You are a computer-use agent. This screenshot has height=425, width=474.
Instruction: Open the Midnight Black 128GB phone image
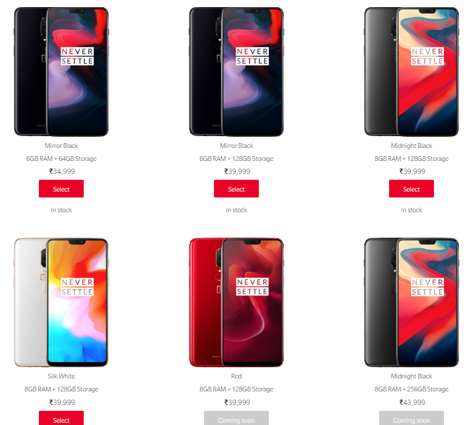(x=411, y=72)
